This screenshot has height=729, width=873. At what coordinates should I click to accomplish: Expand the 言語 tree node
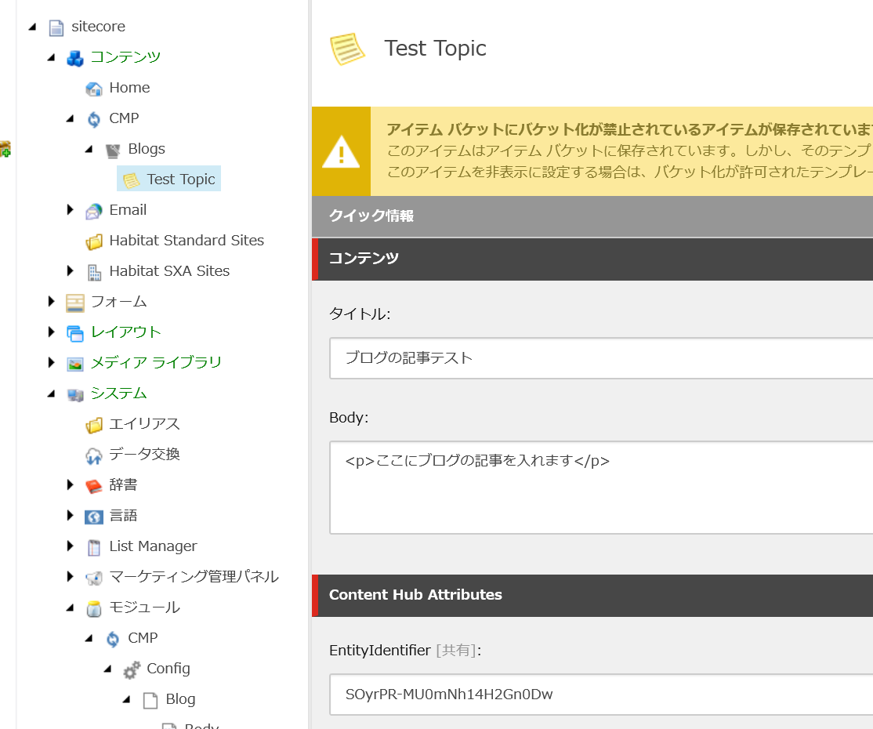click(x=71, y=515)
